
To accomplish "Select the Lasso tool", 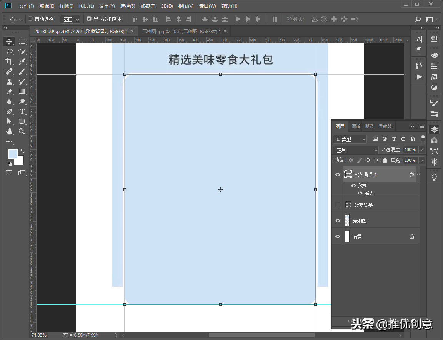I will 9,51.
